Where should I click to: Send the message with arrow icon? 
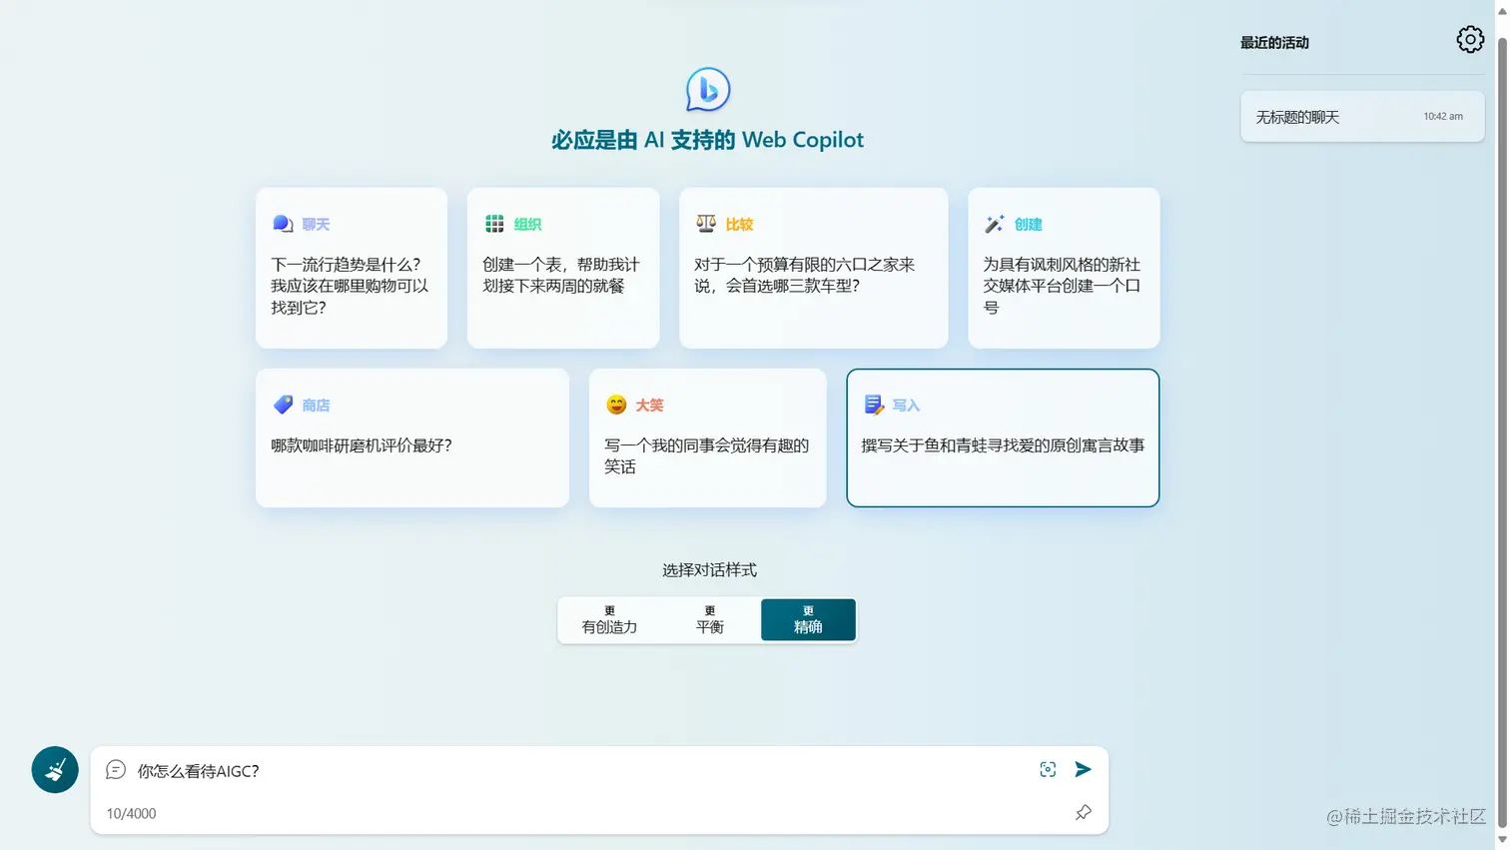pyautogui.click(x=1083, y=769)
